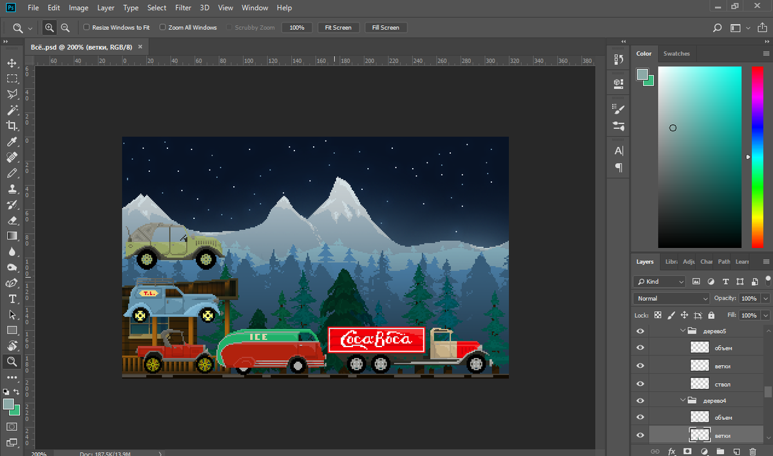Select the Crop tool
Viewport: 773px width, 456px height.
pyautogui.click(x=12, y=126)
